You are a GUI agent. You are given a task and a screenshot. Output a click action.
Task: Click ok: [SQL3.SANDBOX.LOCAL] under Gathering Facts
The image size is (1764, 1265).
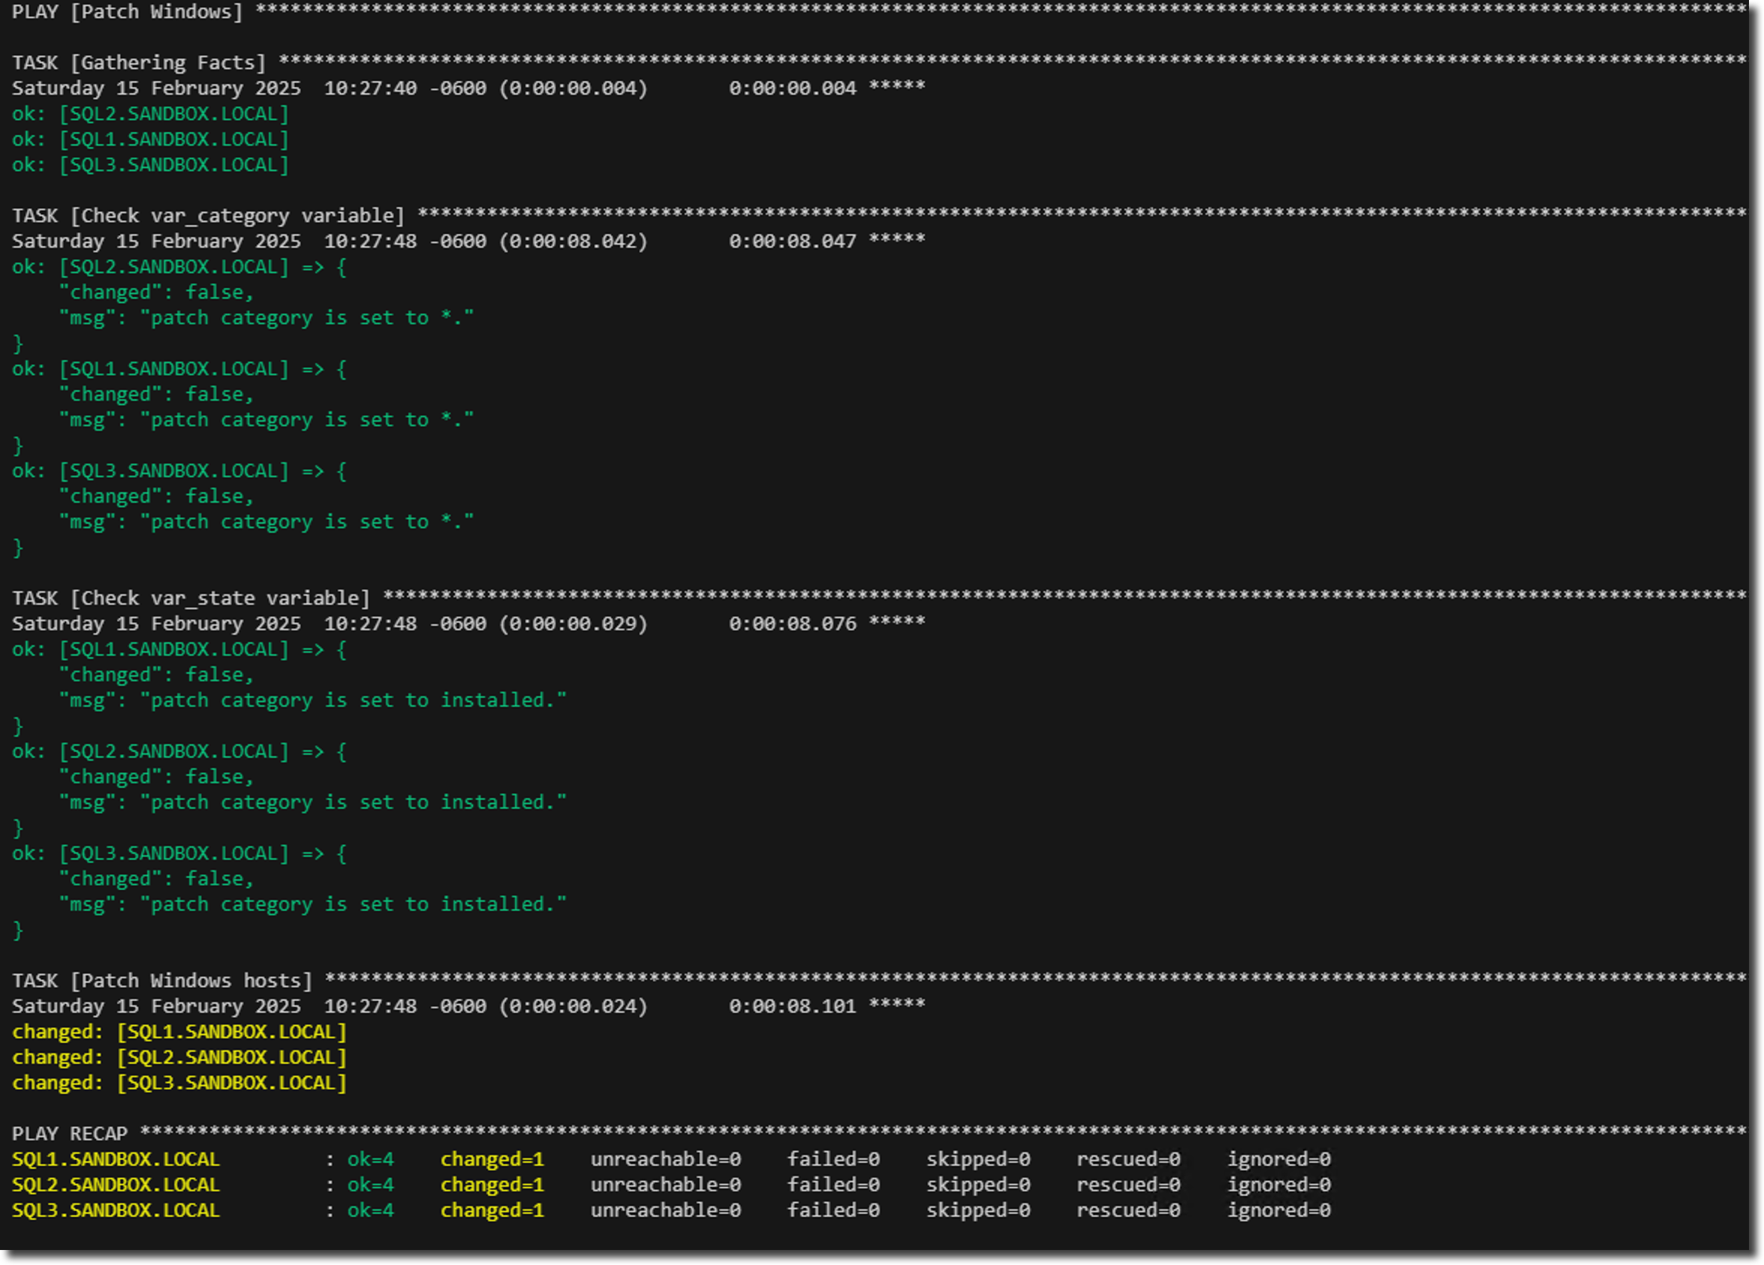click(151, 165)
